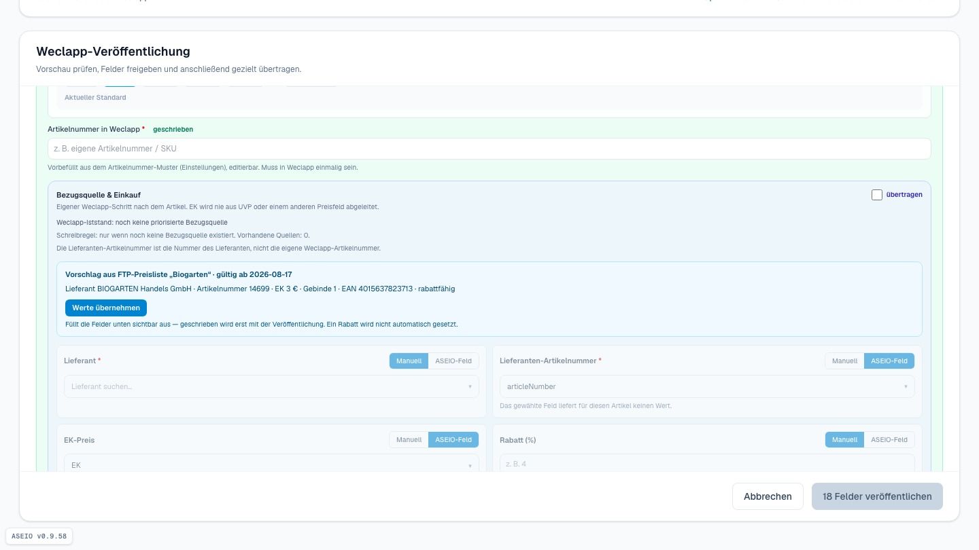The image size is (979, 550).
Task: Click the "Die Lieferanten-Artikelnummer ist die Nummer" note
Action: [218, 249]
